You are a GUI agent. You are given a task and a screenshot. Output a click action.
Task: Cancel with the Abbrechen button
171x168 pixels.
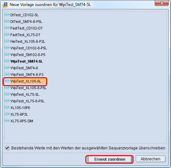coord(150,159)
